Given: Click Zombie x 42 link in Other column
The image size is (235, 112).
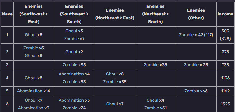Looking at the screenshot, I should pyautogui.click(x=186, y=35).
